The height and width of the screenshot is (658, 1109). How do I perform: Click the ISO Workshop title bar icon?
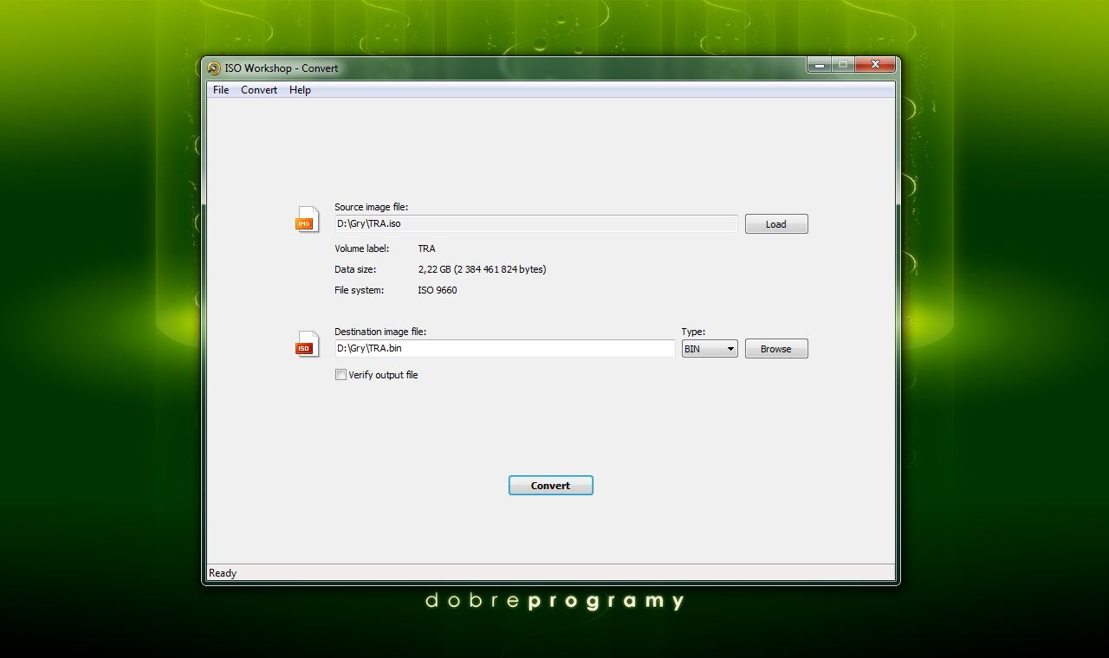tap(214, 68)
